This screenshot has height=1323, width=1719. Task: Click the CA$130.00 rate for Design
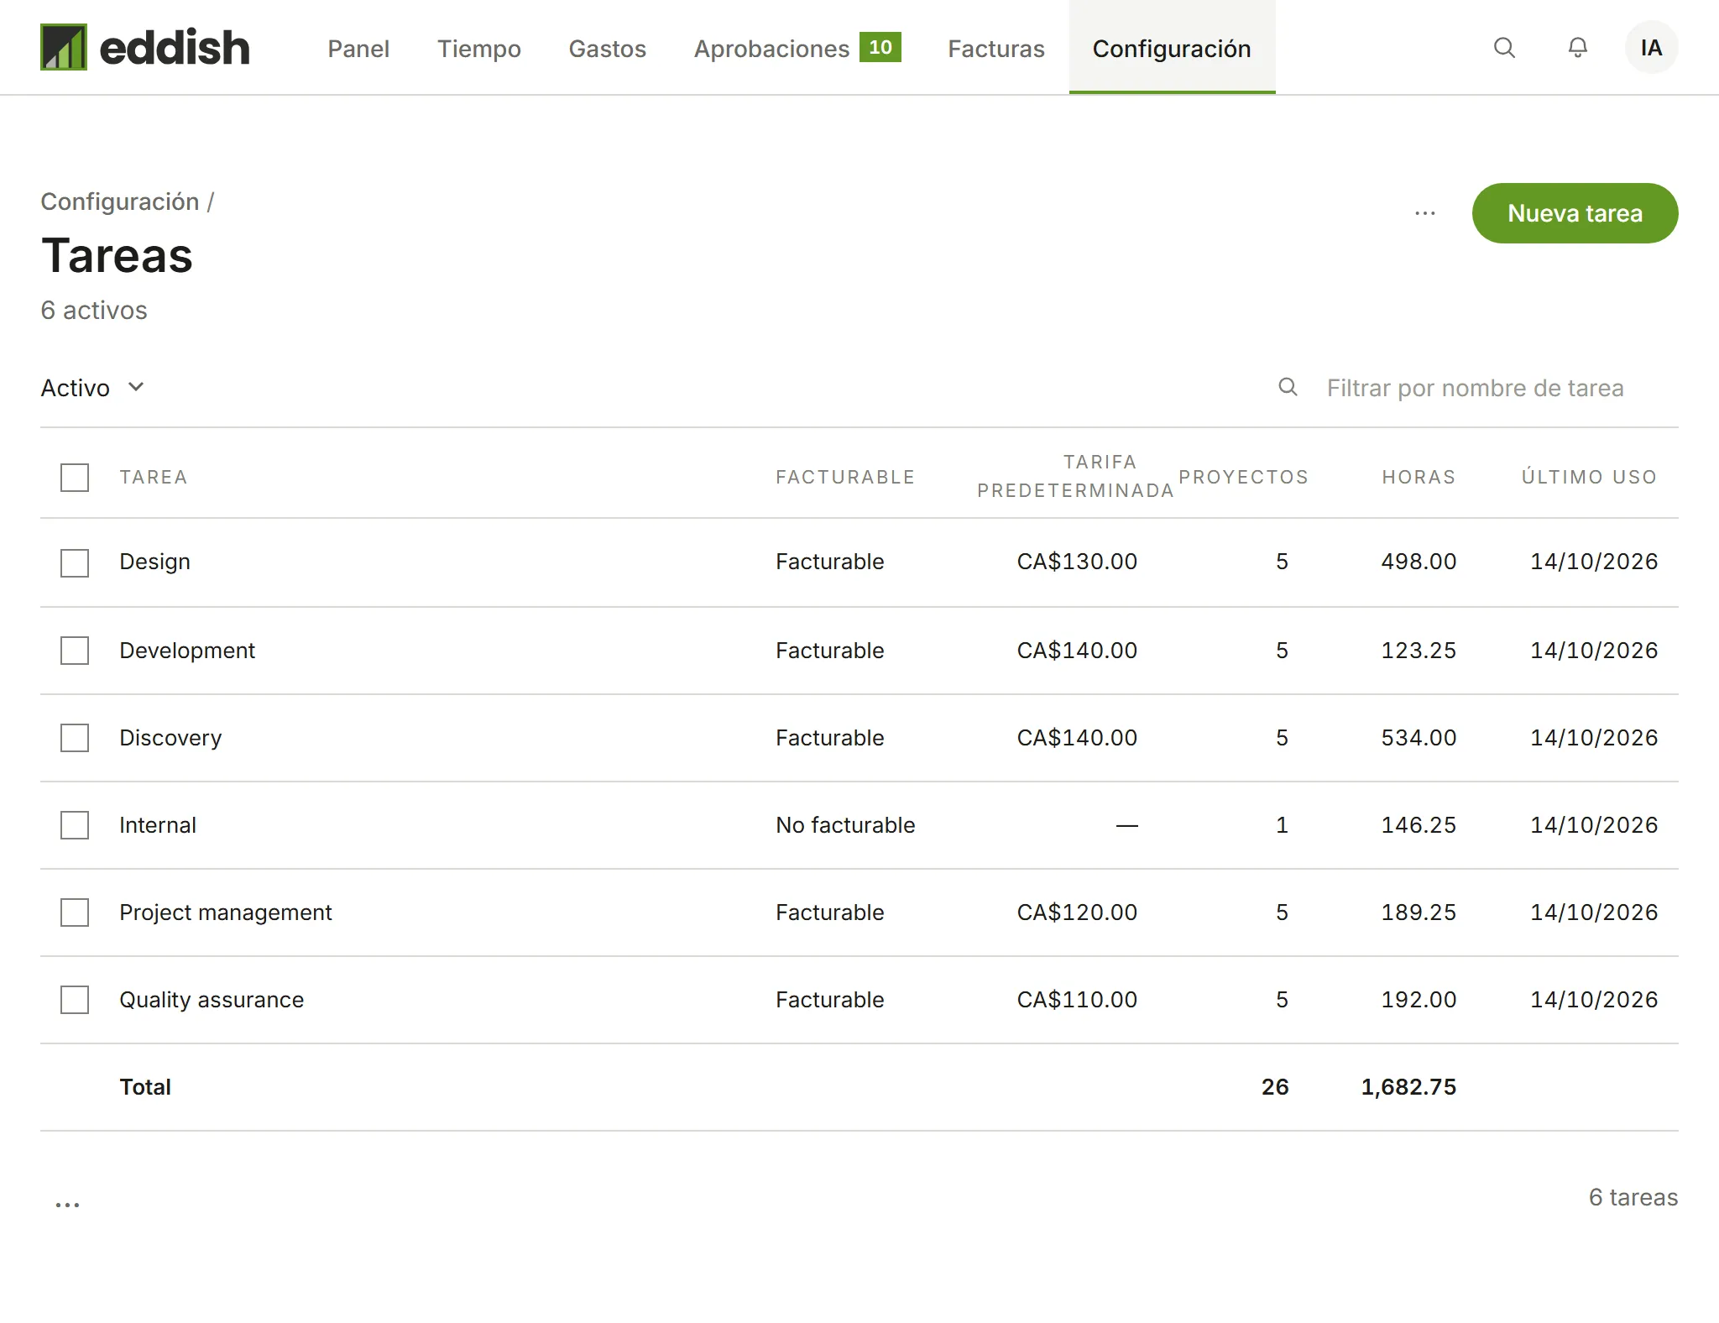(1077, 562)
